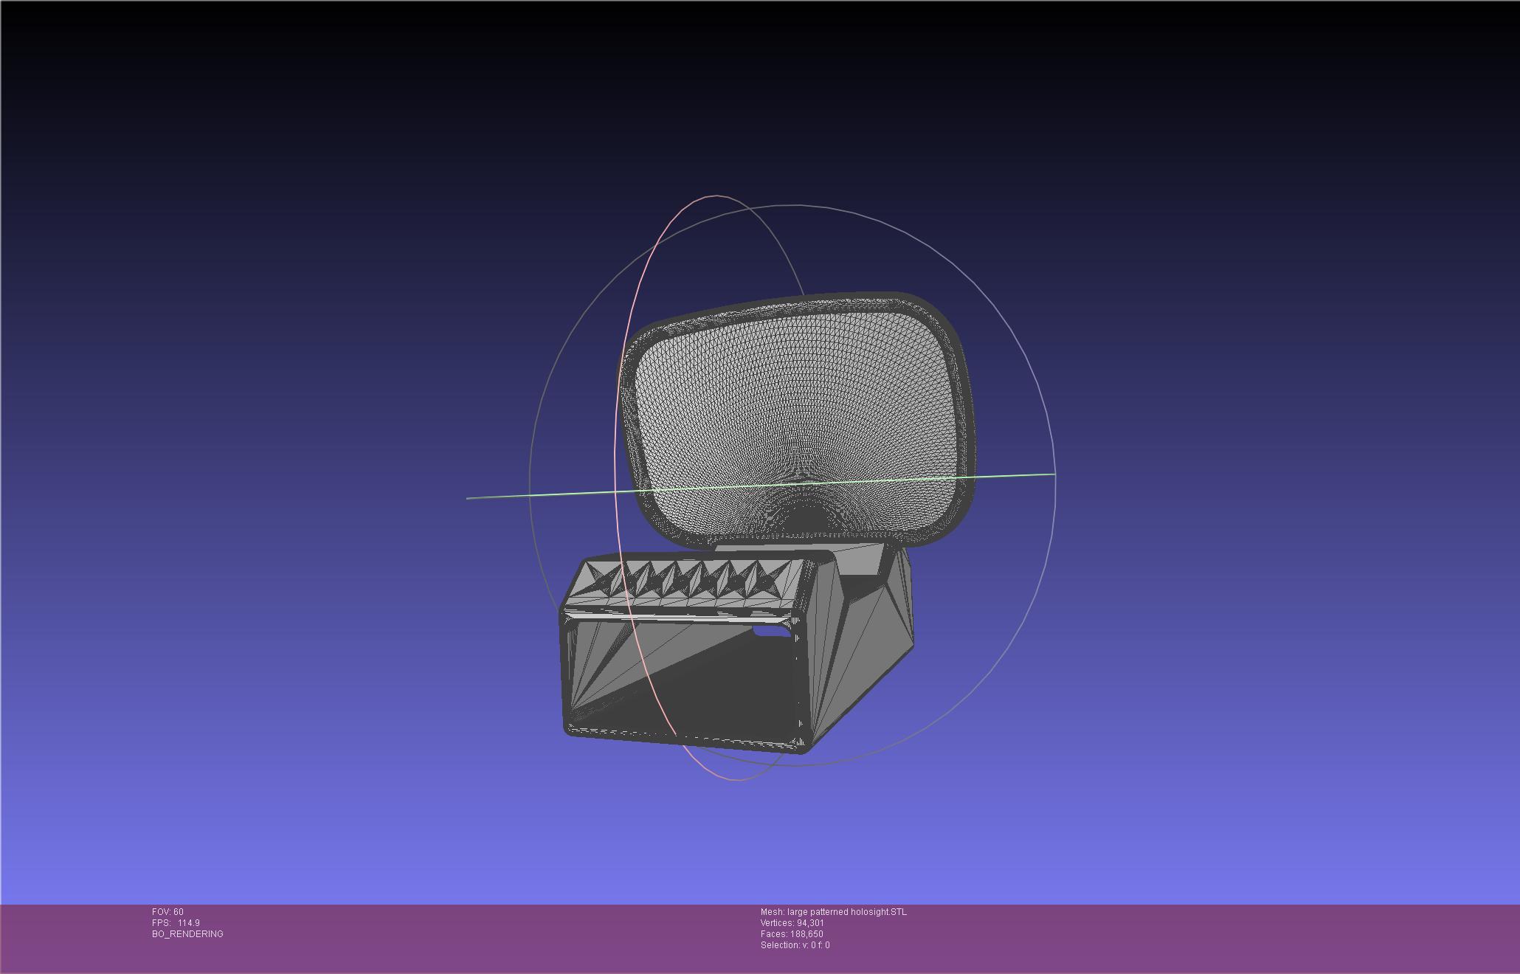Click the Faces: 188,650 count text
Screen dimensions: 1520x974
pyautogui.click(x=791, y=934)
